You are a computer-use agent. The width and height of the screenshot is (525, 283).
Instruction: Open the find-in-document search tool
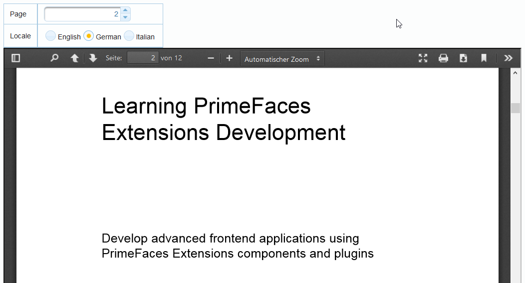coord(54,58)
